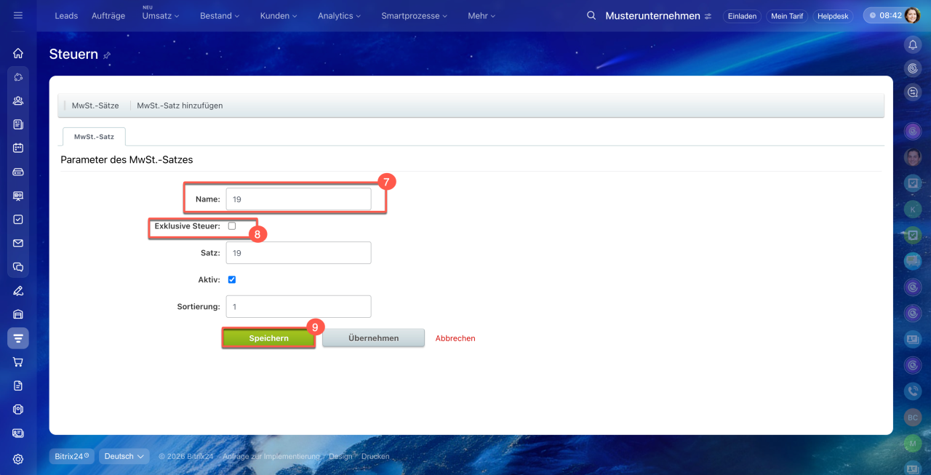Expand the Kunden menu
931x475 pixels.
click(279, 15)
